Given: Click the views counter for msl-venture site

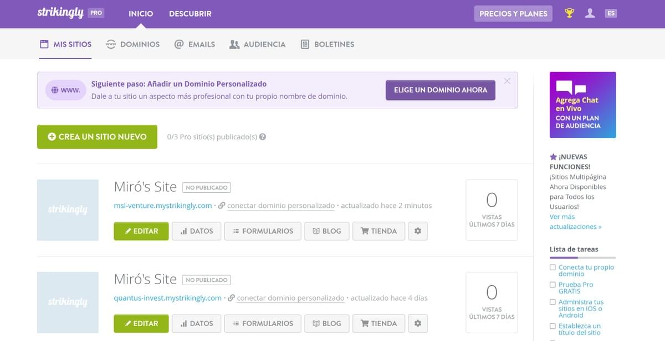Looking at the screenshot, I should point(492,210).
